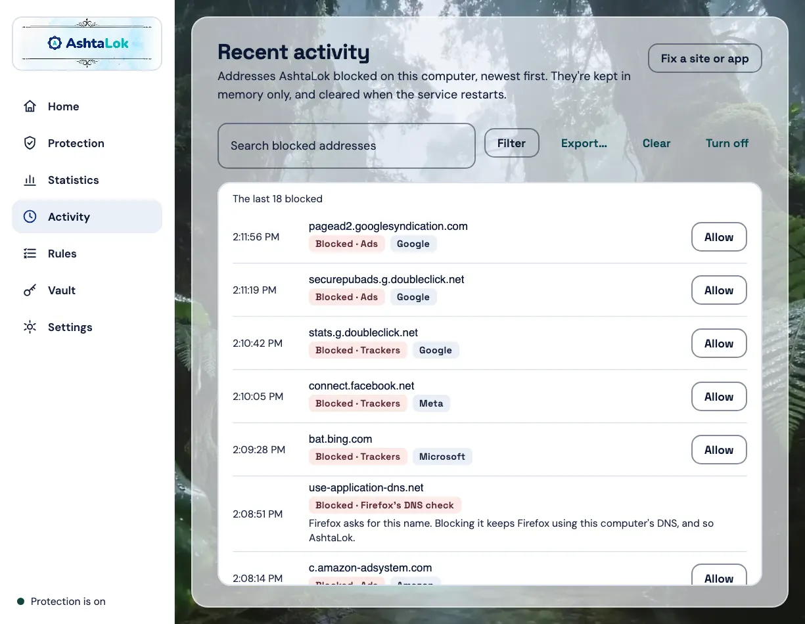805x624 pixels.
Task: Open the Statistics section
Action: pos(87,180)
